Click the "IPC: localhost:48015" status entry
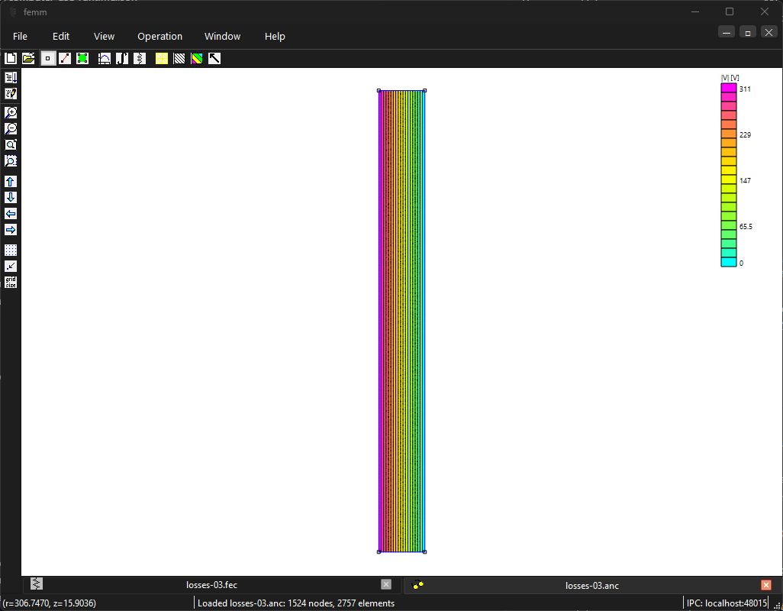This screenshot has width=783, height=611. (x=727, y=603)
